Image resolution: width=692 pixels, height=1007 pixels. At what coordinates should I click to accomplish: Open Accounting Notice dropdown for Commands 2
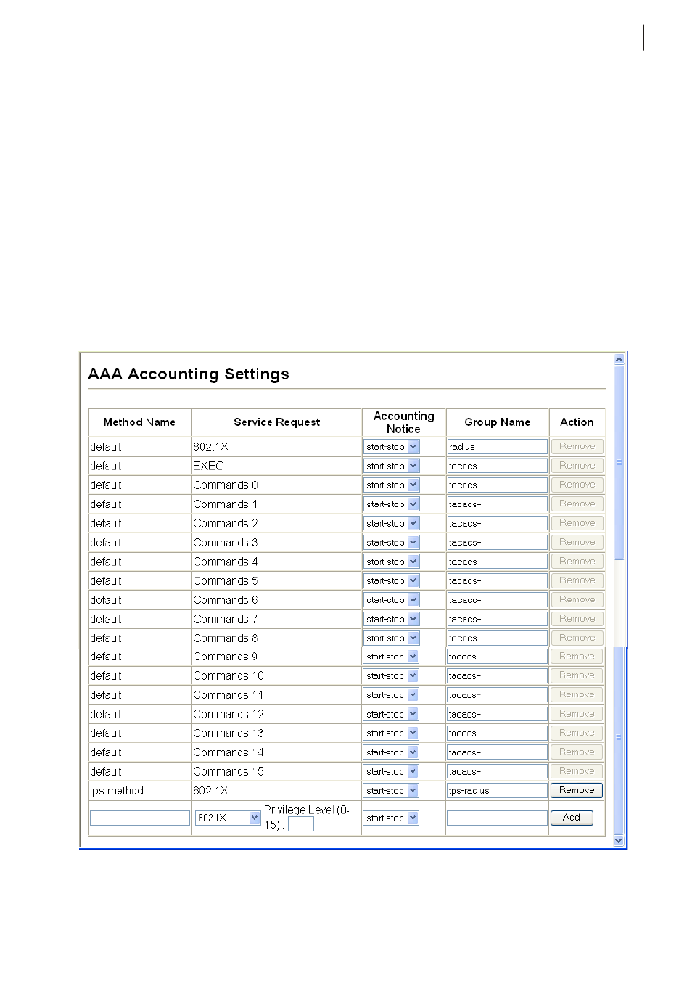[x=392, y=523]
